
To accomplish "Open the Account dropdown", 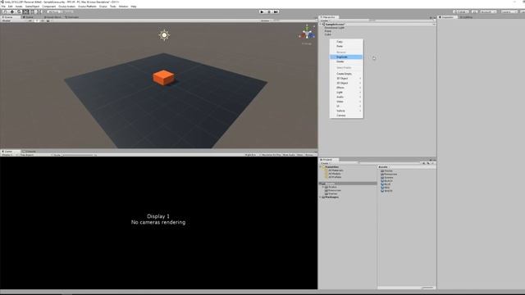I will pos(488,11).
